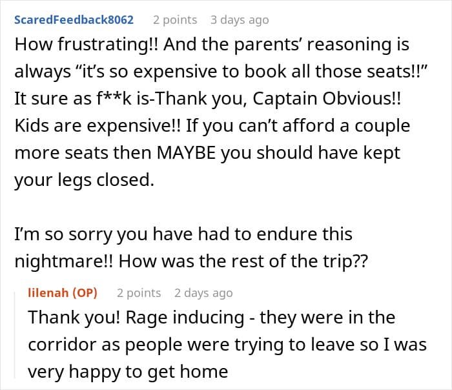The width and height of the screenshot is (452, 390).
Task: Click the line your legs closed
Action: pos(85,180)
